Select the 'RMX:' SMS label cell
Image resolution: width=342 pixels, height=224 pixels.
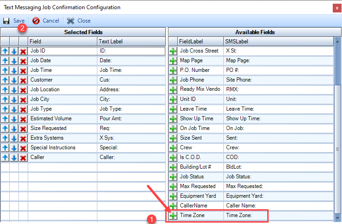coord(278,90)
